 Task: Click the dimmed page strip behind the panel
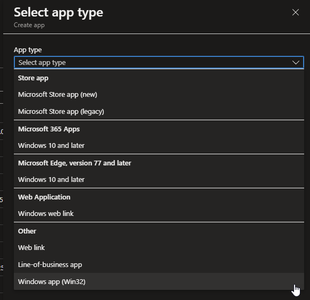pyautogui.click(x=2, y=150)
